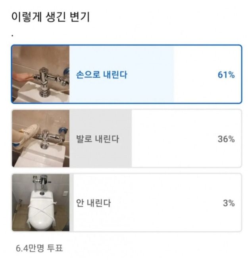Open the foot-on-flush-lever thumbnail

41,138
